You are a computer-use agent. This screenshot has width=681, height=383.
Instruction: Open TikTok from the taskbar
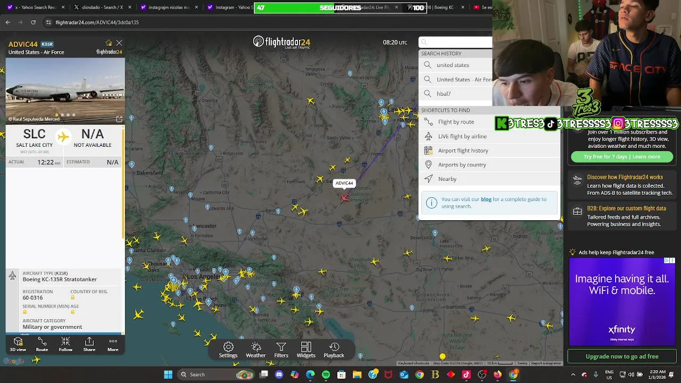tap(467, 374)
